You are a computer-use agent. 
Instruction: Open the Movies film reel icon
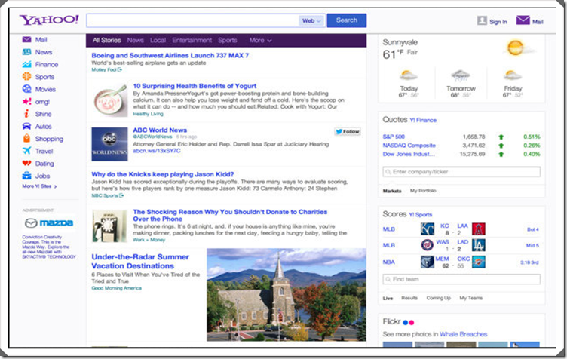click(x=26, y=89)
